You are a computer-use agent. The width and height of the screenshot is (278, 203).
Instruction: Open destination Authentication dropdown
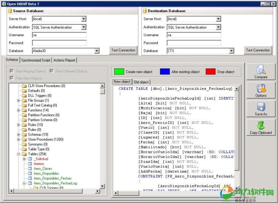218,27
